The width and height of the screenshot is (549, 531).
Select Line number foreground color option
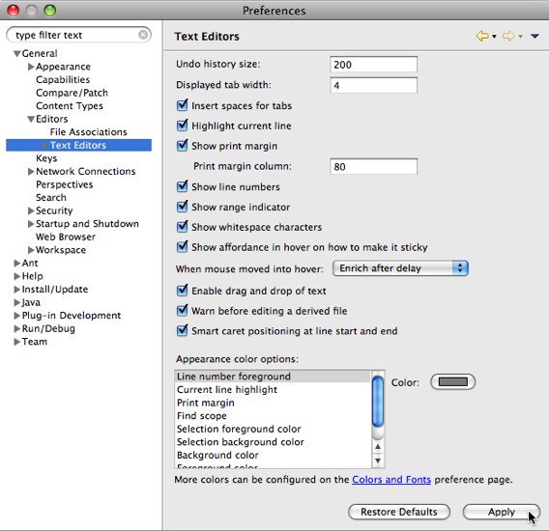272,377
